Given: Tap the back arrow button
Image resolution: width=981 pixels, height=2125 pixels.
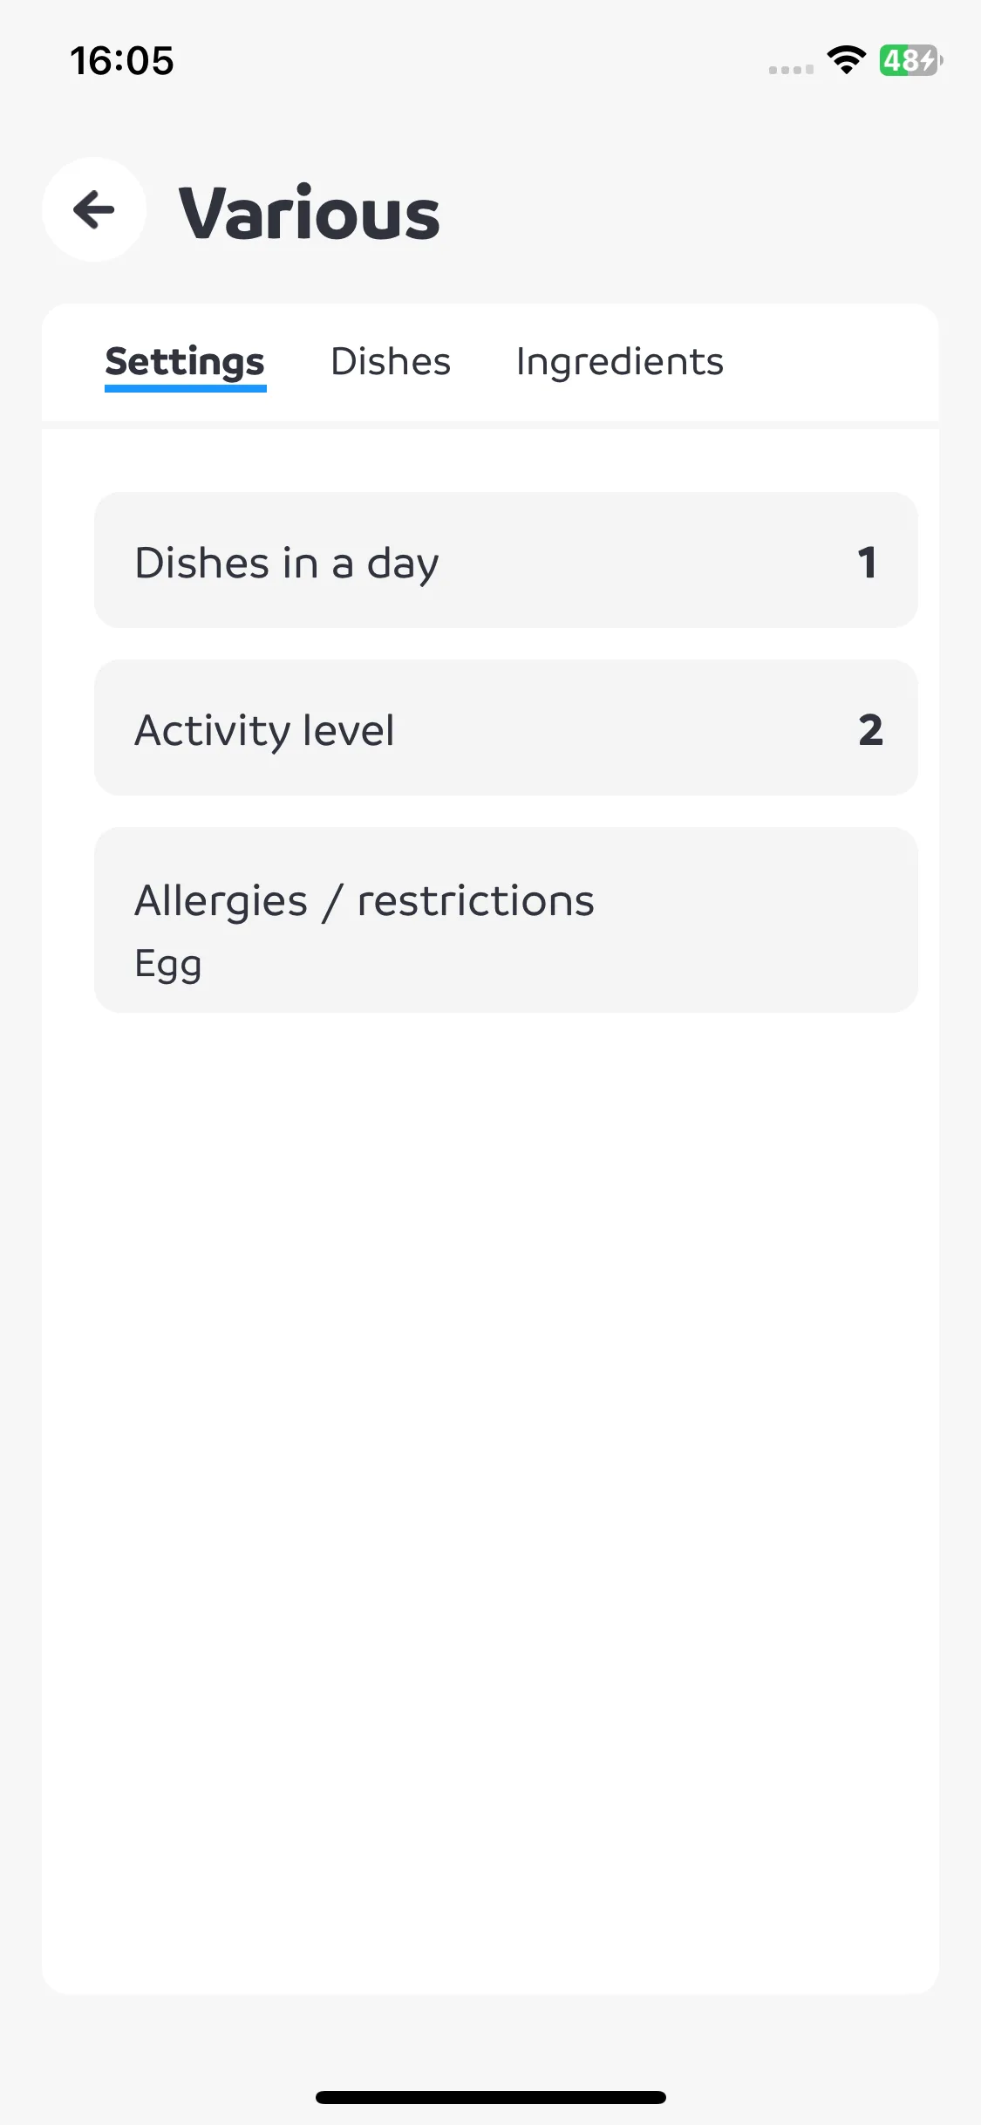Looking at the screenshot, I should [x=94, y=209].
